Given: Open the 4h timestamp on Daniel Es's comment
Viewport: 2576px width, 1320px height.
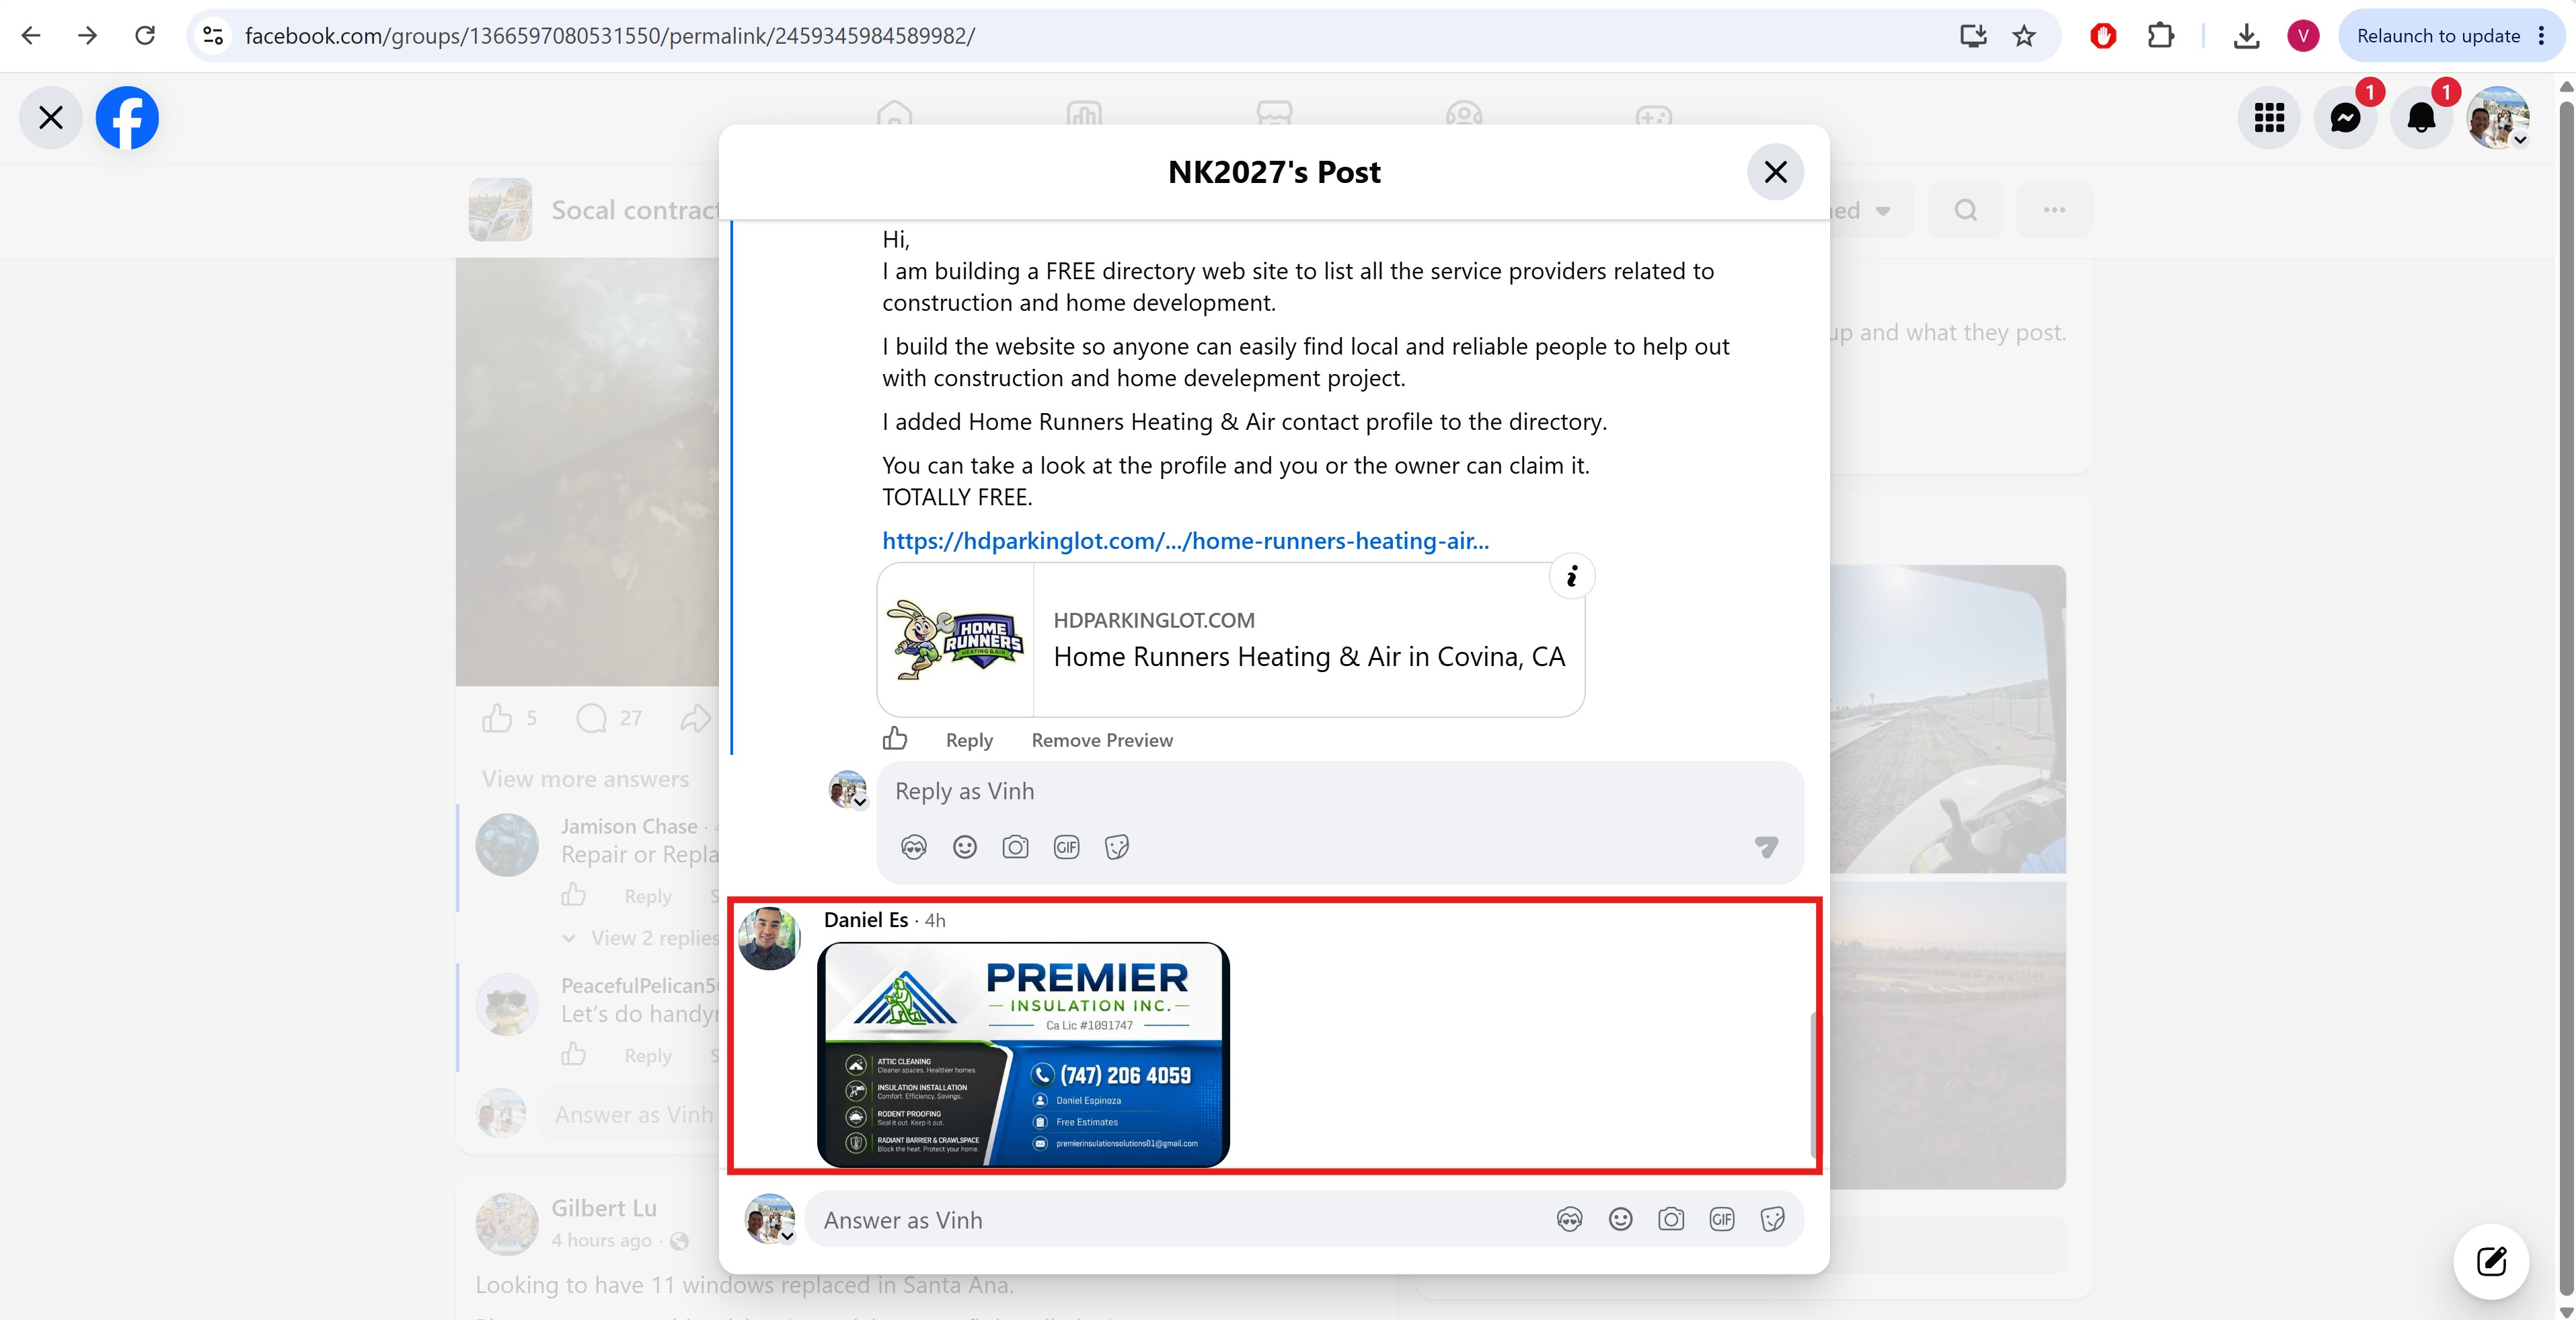Looking at the screenshot, I should click(935, 921).
